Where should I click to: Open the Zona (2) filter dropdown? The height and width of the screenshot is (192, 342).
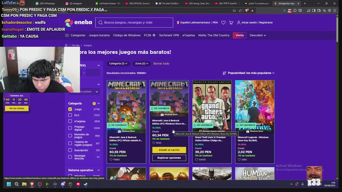[x=141, y=63]
